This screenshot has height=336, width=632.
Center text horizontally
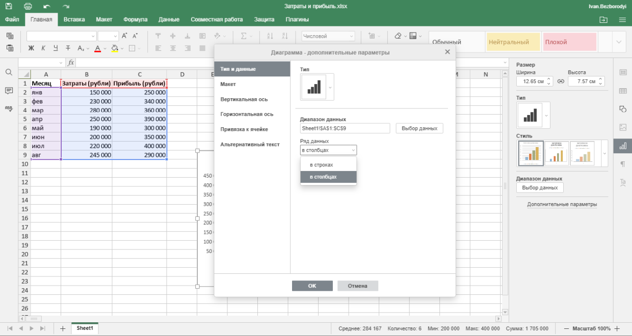pyautogui.click(x=173, y=48)
